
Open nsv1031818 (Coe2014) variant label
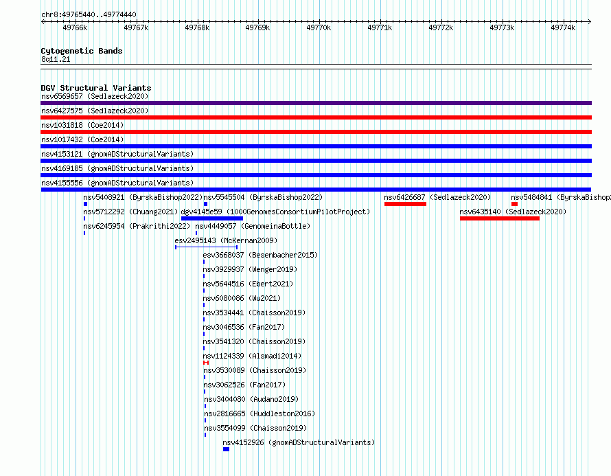pos(82,125)
